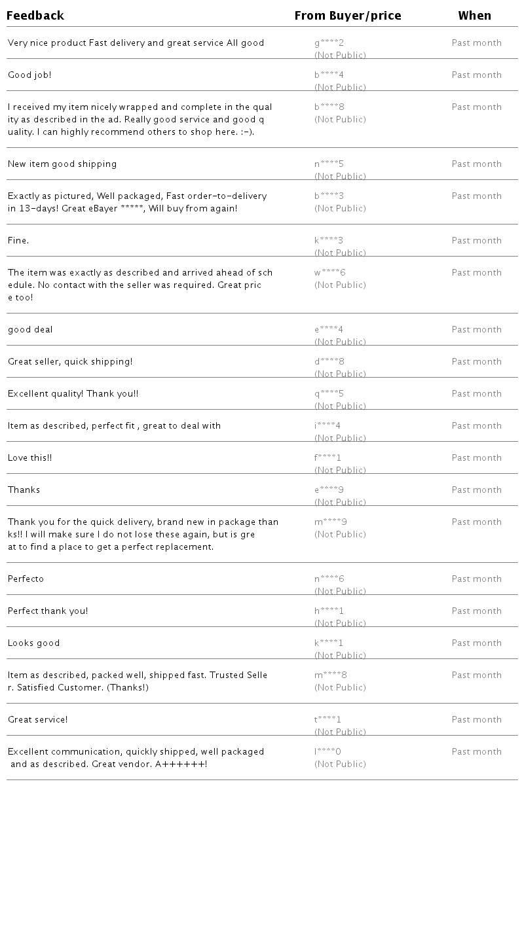This screenshot has height=932, width=524.
Task: Click buyer b****8 username
Action: (329, 107)
